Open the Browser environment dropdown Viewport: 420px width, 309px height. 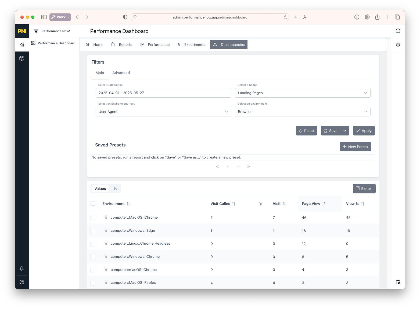tap(303, 112)
